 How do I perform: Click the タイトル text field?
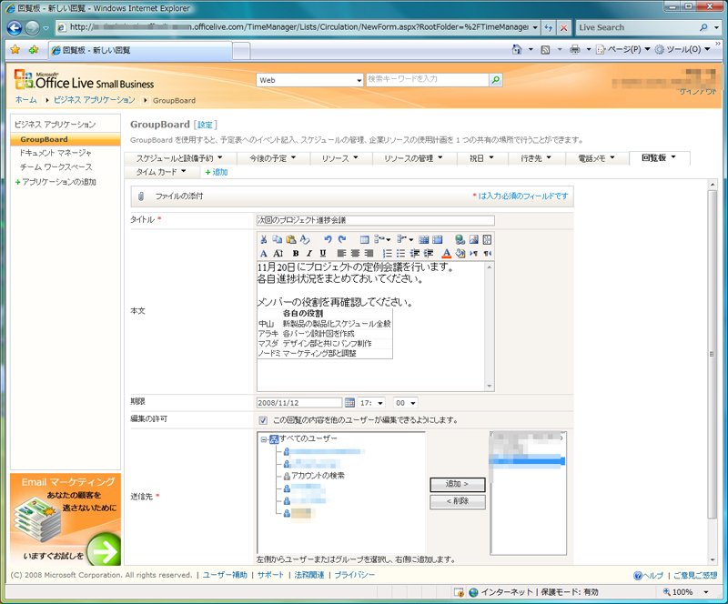(376, 220)
